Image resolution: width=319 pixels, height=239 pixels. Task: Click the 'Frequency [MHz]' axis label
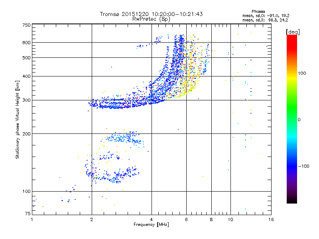pos(151,225)
